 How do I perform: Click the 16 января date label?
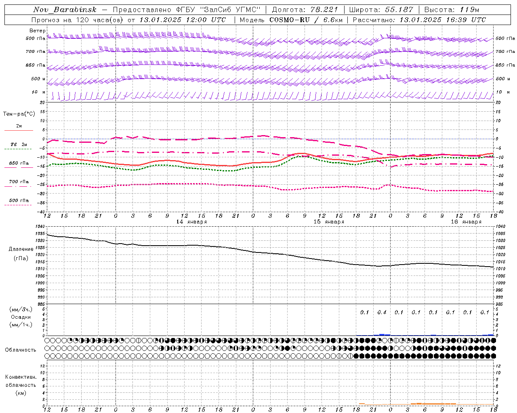point(466,222)
